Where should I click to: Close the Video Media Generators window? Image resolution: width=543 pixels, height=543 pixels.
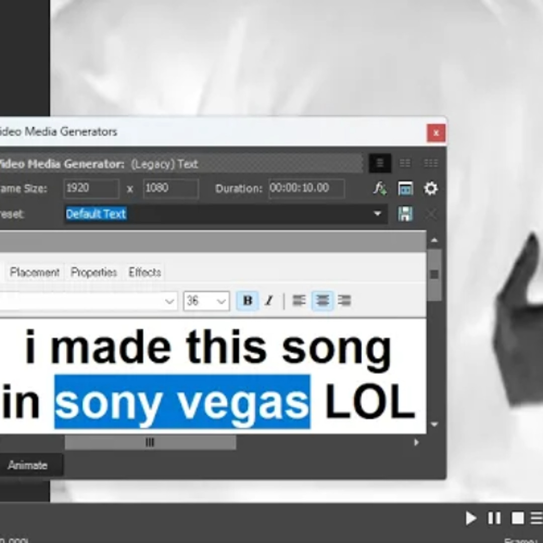436,133
